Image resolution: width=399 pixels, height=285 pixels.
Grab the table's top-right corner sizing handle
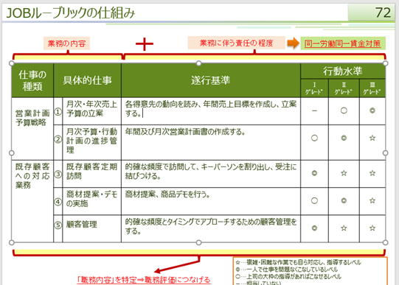(x=386, y=63)
